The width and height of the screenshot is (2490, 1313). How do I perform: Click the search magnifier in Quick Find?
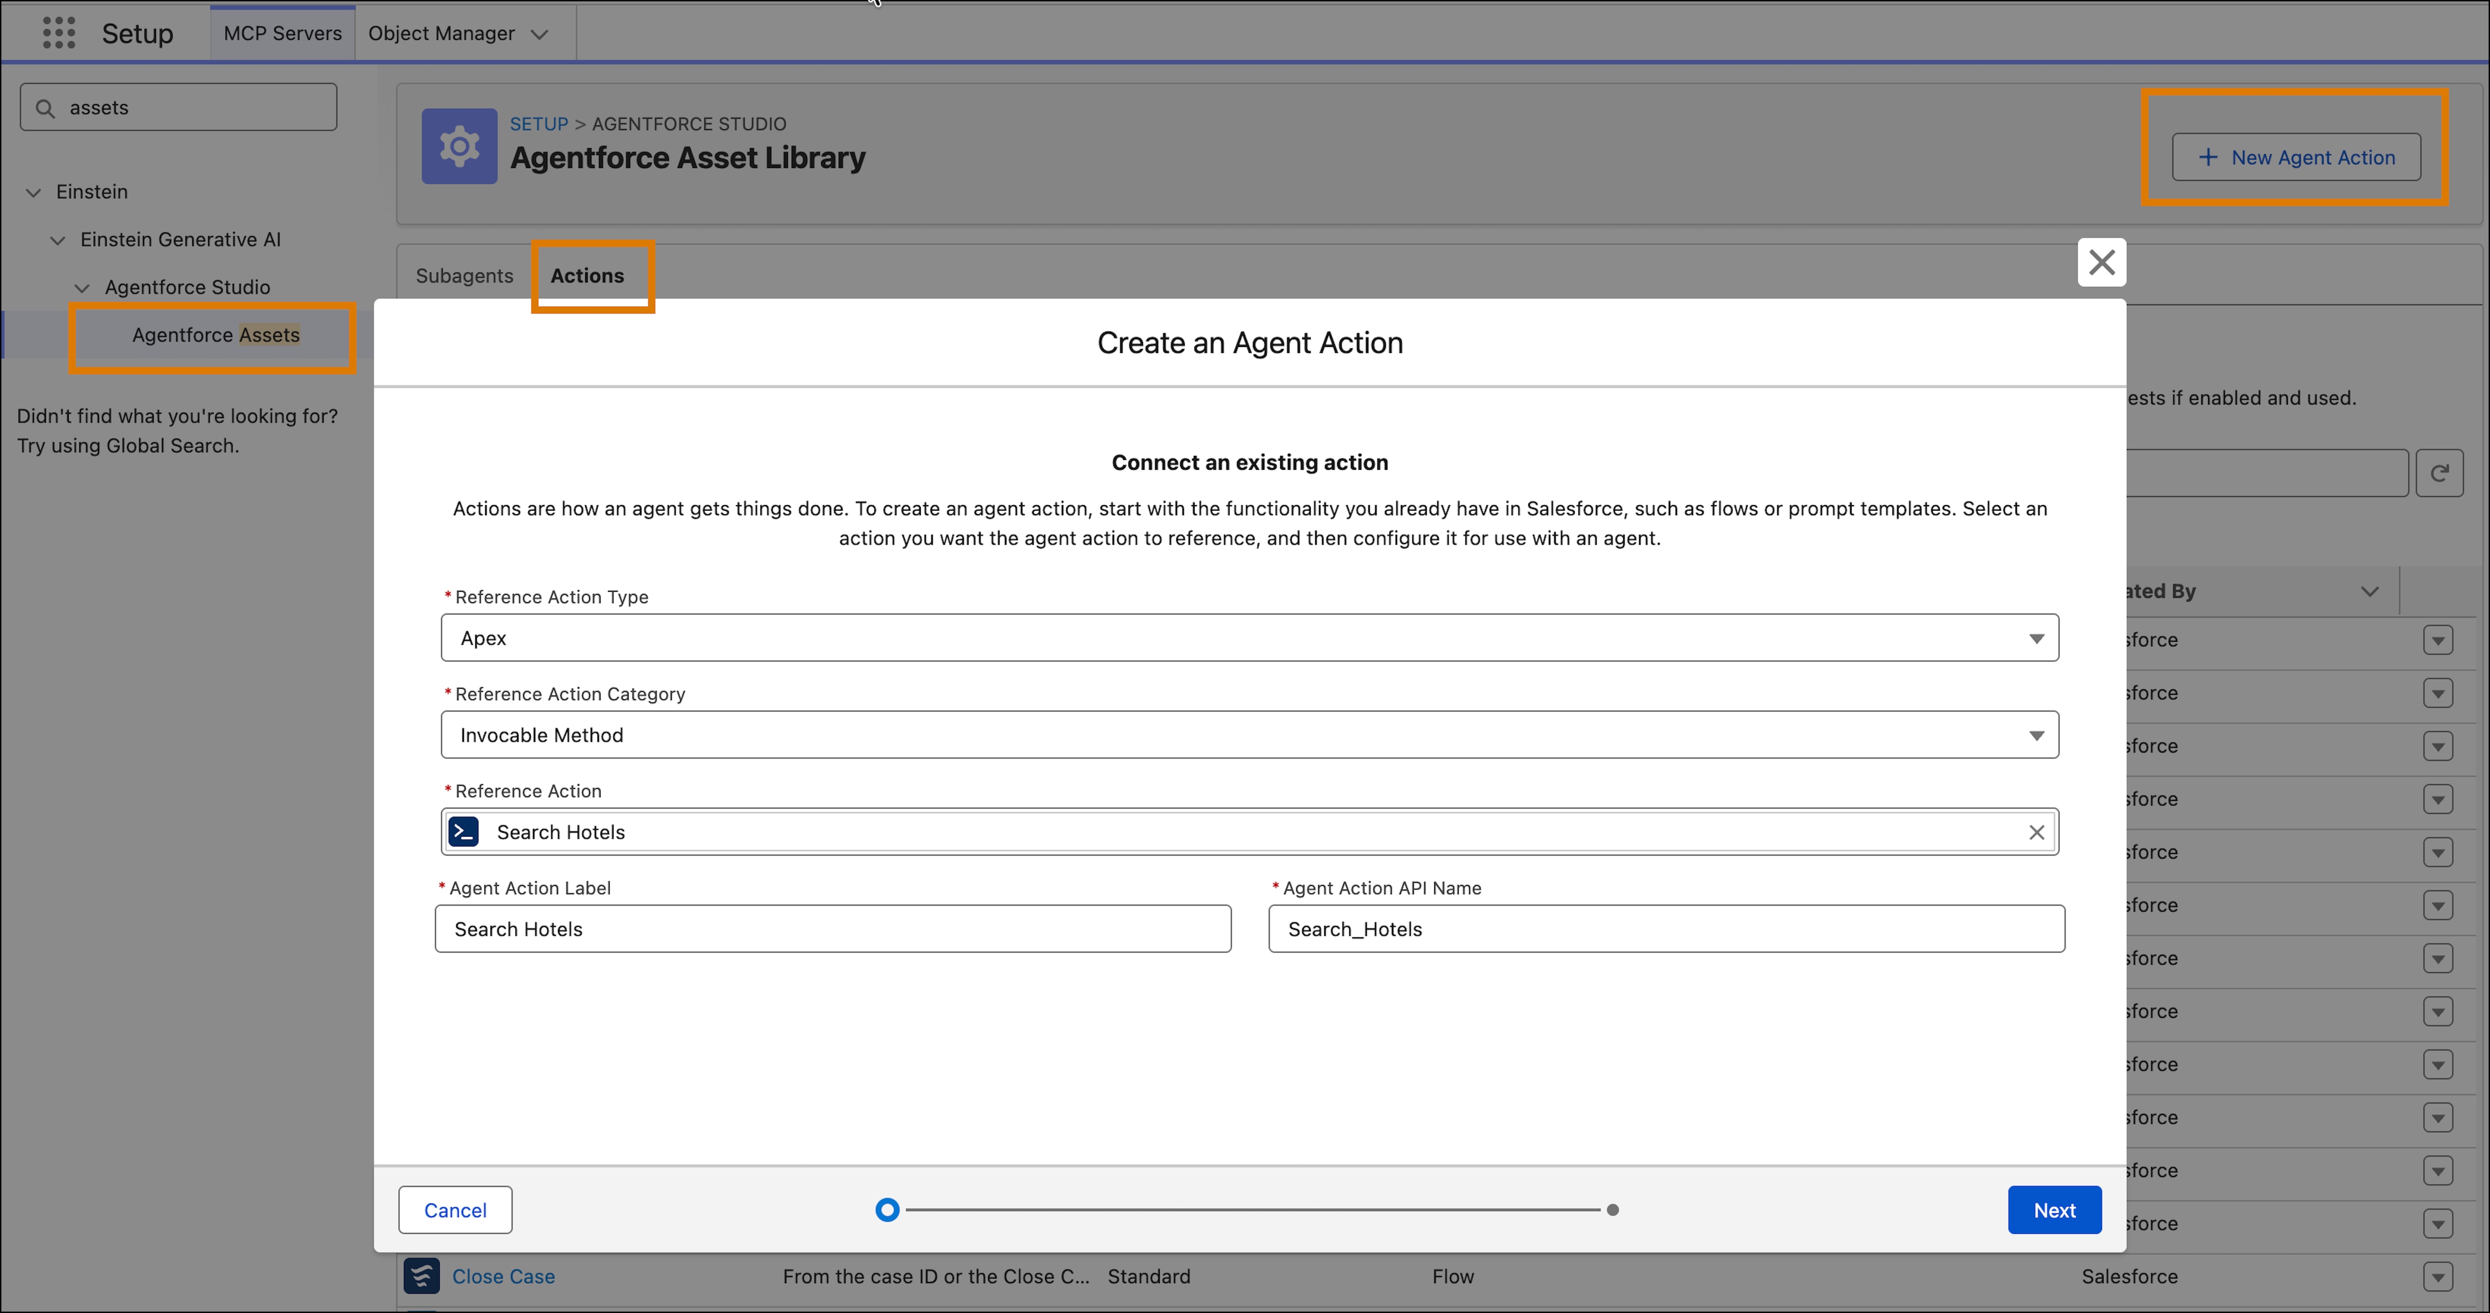[44, 108]
